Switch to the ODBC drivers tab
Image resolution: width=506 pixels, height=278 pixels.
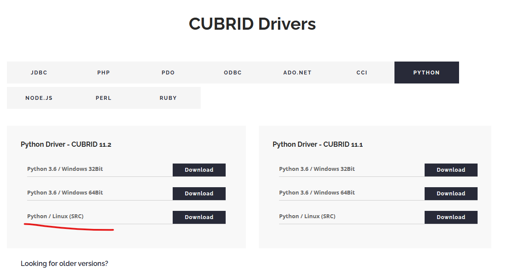coord(233,72)
